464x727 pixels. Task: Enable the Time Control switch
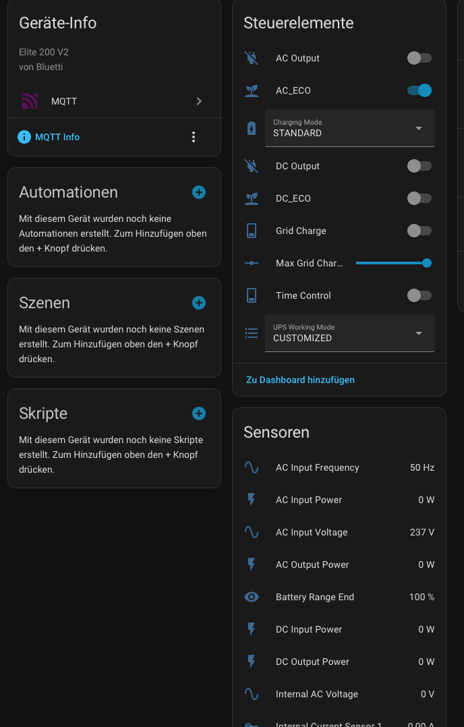coord(419,295)
